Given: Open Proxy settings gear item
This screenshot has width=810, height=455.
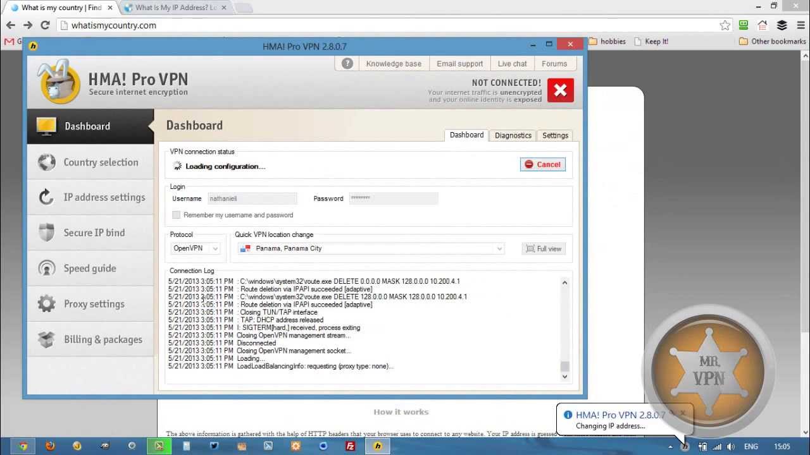Looking at the screenshot, I should pyautogui.click(x=90, y=304).
